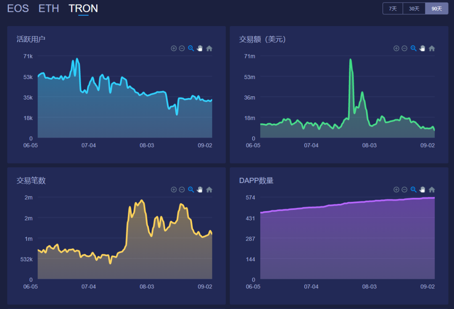Select the magnifier zoom tool in DAPP数量 chart
Image resolution: width=454 pixels, height=309 pixels.
point(414,190)
